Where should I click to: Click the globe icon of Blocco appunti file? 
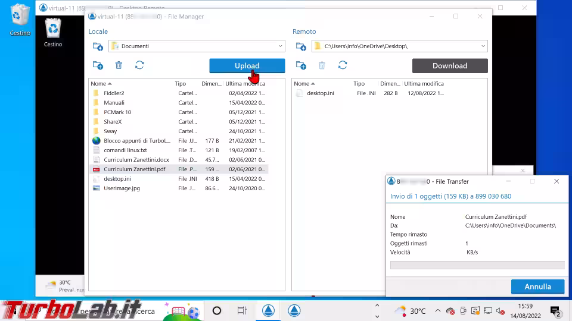pos(97,140)
